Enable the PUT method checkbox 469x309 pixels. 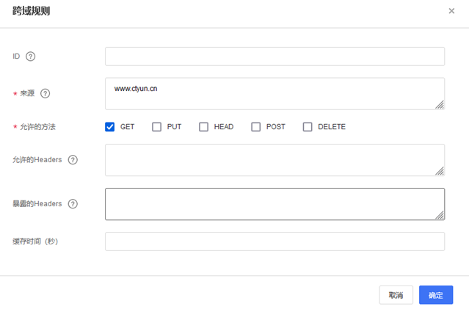156,126
